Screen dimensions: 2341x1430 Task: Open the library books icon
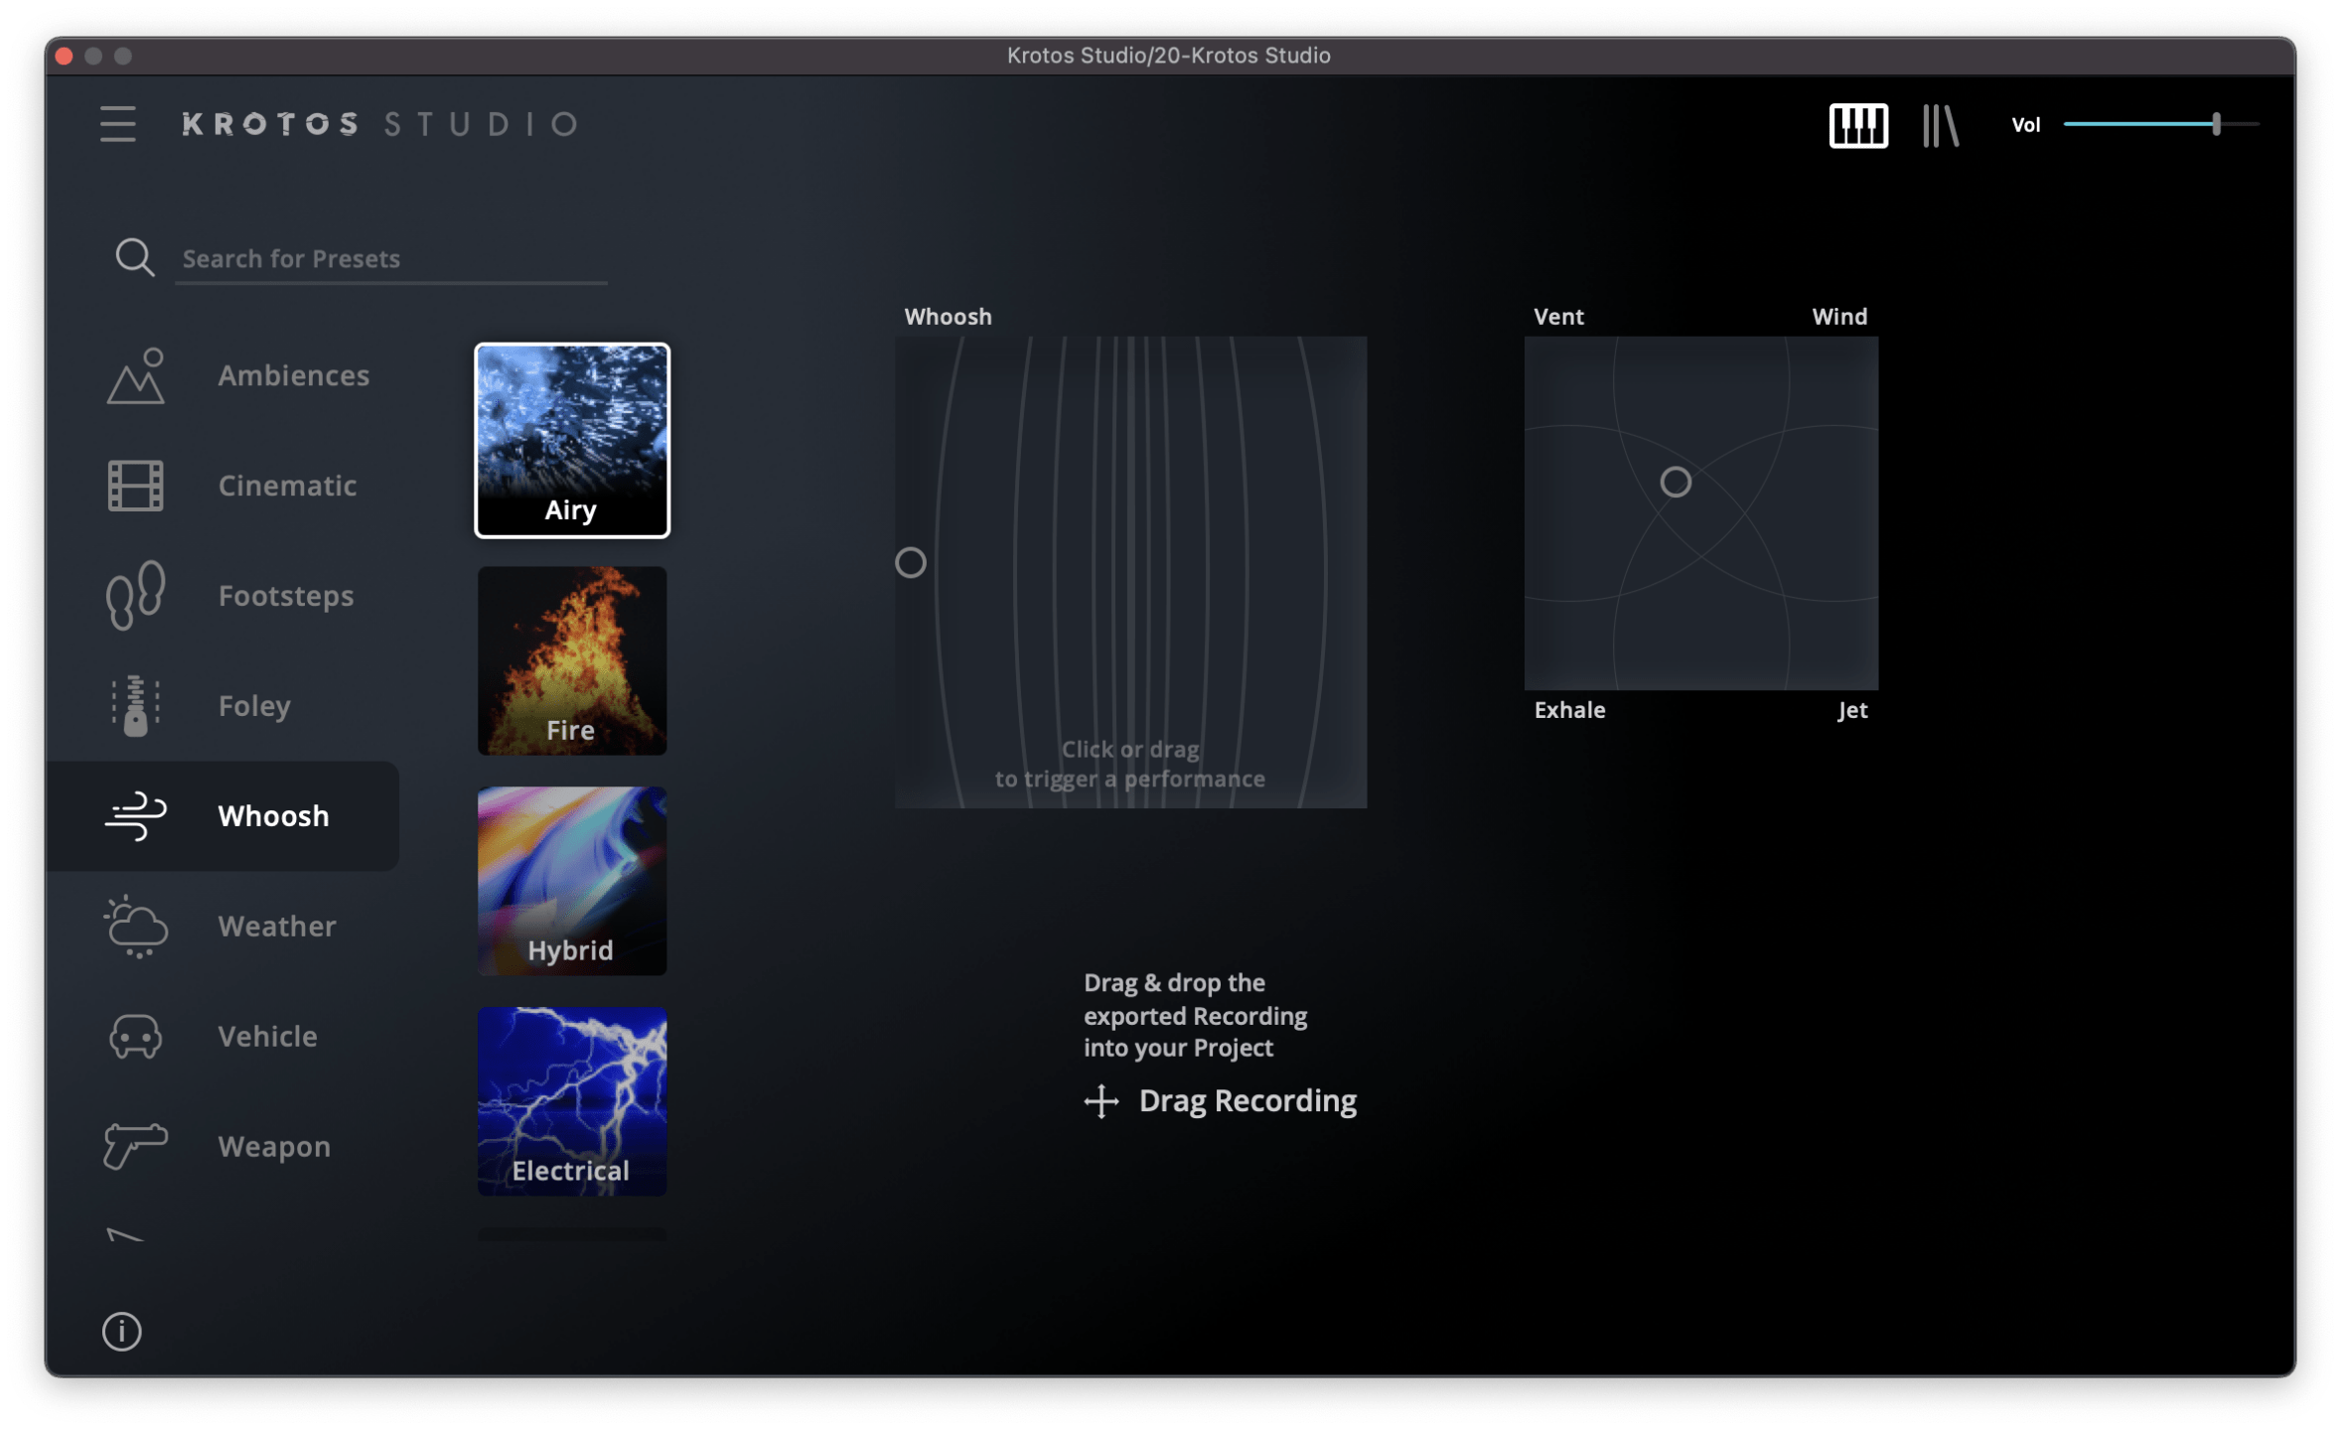coord(1940,125)
